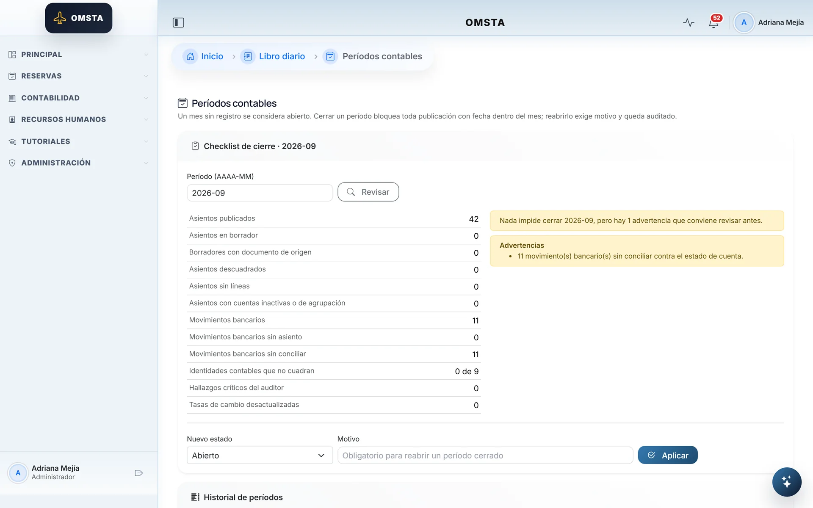This screenshot has width=813, height=508.
Task: Click the RESERVAS calendar icon
Action: click(x=12, y=76)
